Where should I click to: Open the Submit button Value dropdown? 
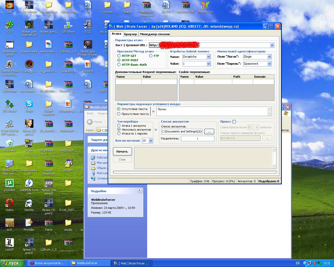(x=208, y=64)
